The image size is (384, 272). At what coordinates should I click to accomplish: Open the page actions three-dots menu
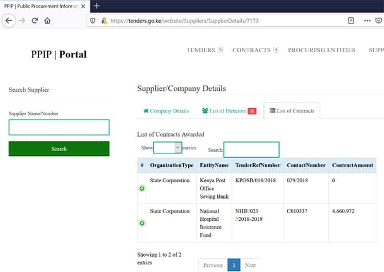(367, 21)
